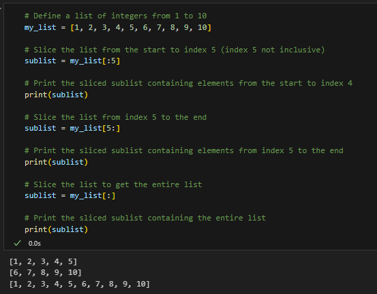Viewport: 377px width, 294px height.
Task: Click the last print(sublist) statement
Action: tap(57, 229)
